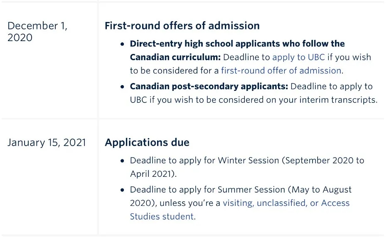Click "Studies student" link text
Viewport: 389px width, 237px height.
coord(162,216)
